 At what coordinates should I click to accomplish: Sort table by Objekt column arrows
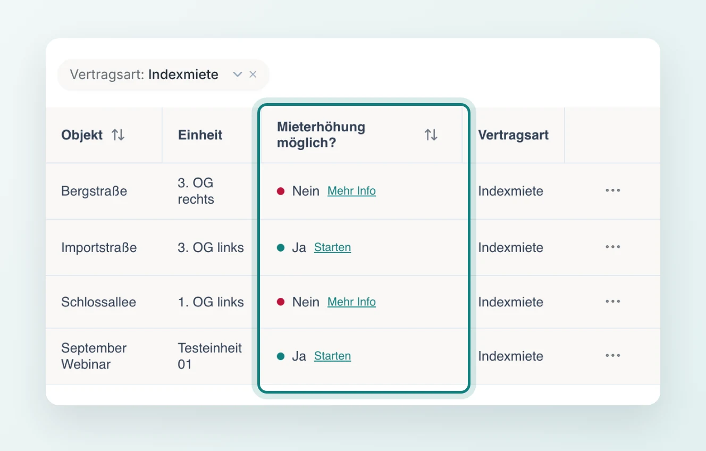point(118,135)
